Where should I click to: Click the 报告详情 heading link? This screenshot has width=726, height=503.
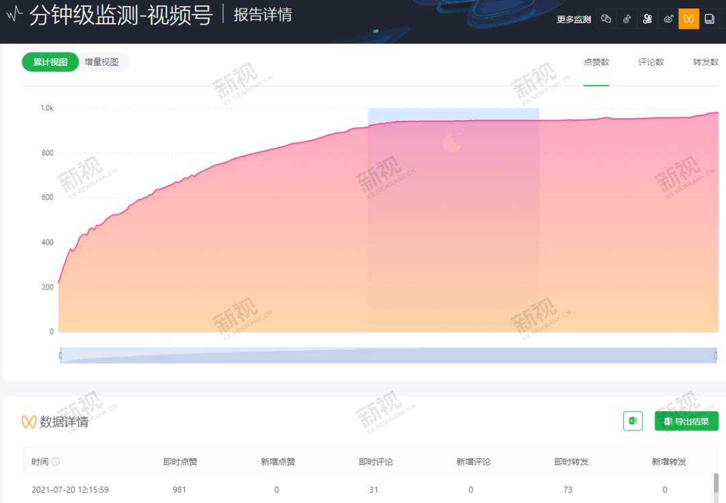pyautogui.click(x=264, y=15)
